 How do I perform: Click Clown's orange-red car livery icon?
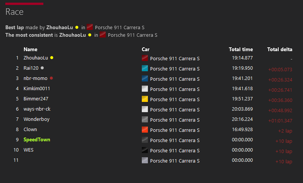click(x=144, y=130)
